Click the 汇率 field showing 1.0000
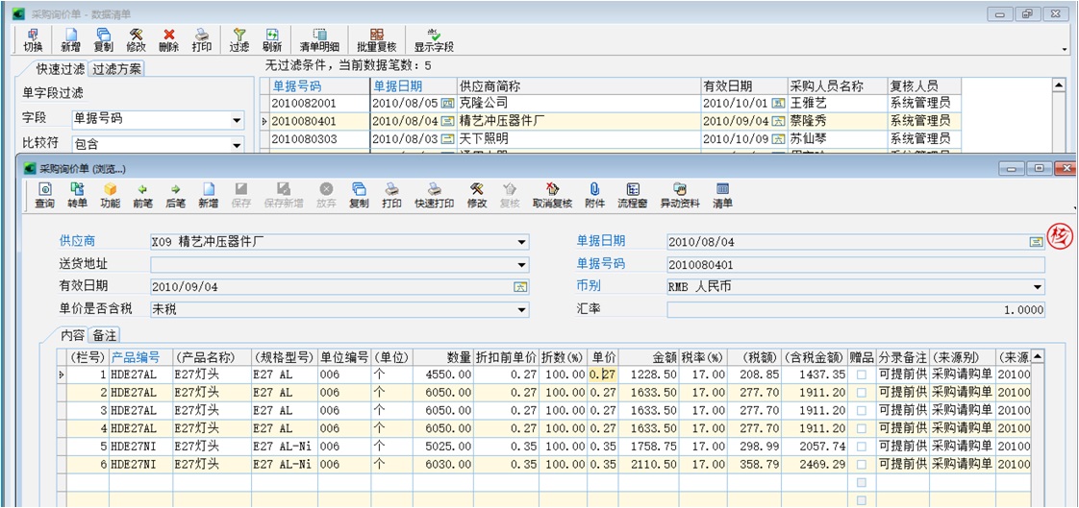1079x508 pixels. pyautogui.click(x=856, y=310)
